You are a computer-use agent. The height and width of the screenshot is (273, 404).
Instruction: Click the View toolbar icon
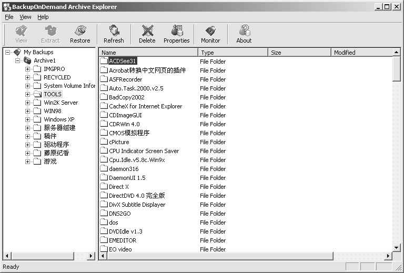click(x=21, y=31)
